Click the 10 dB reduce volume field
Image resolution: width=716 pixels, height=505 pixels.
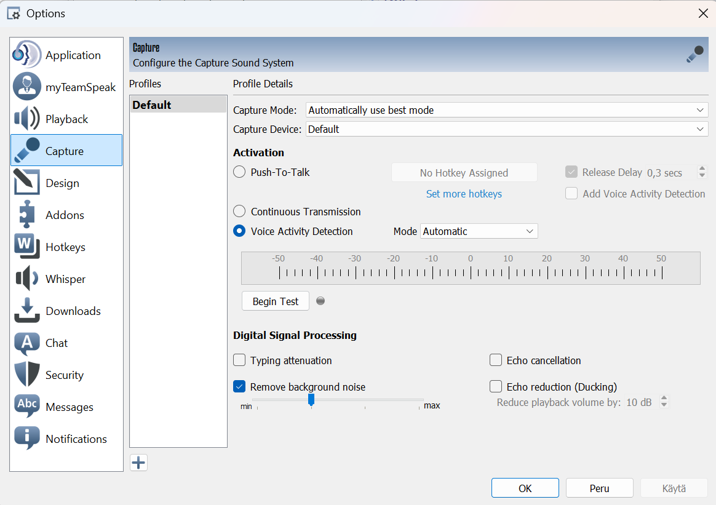642,402
